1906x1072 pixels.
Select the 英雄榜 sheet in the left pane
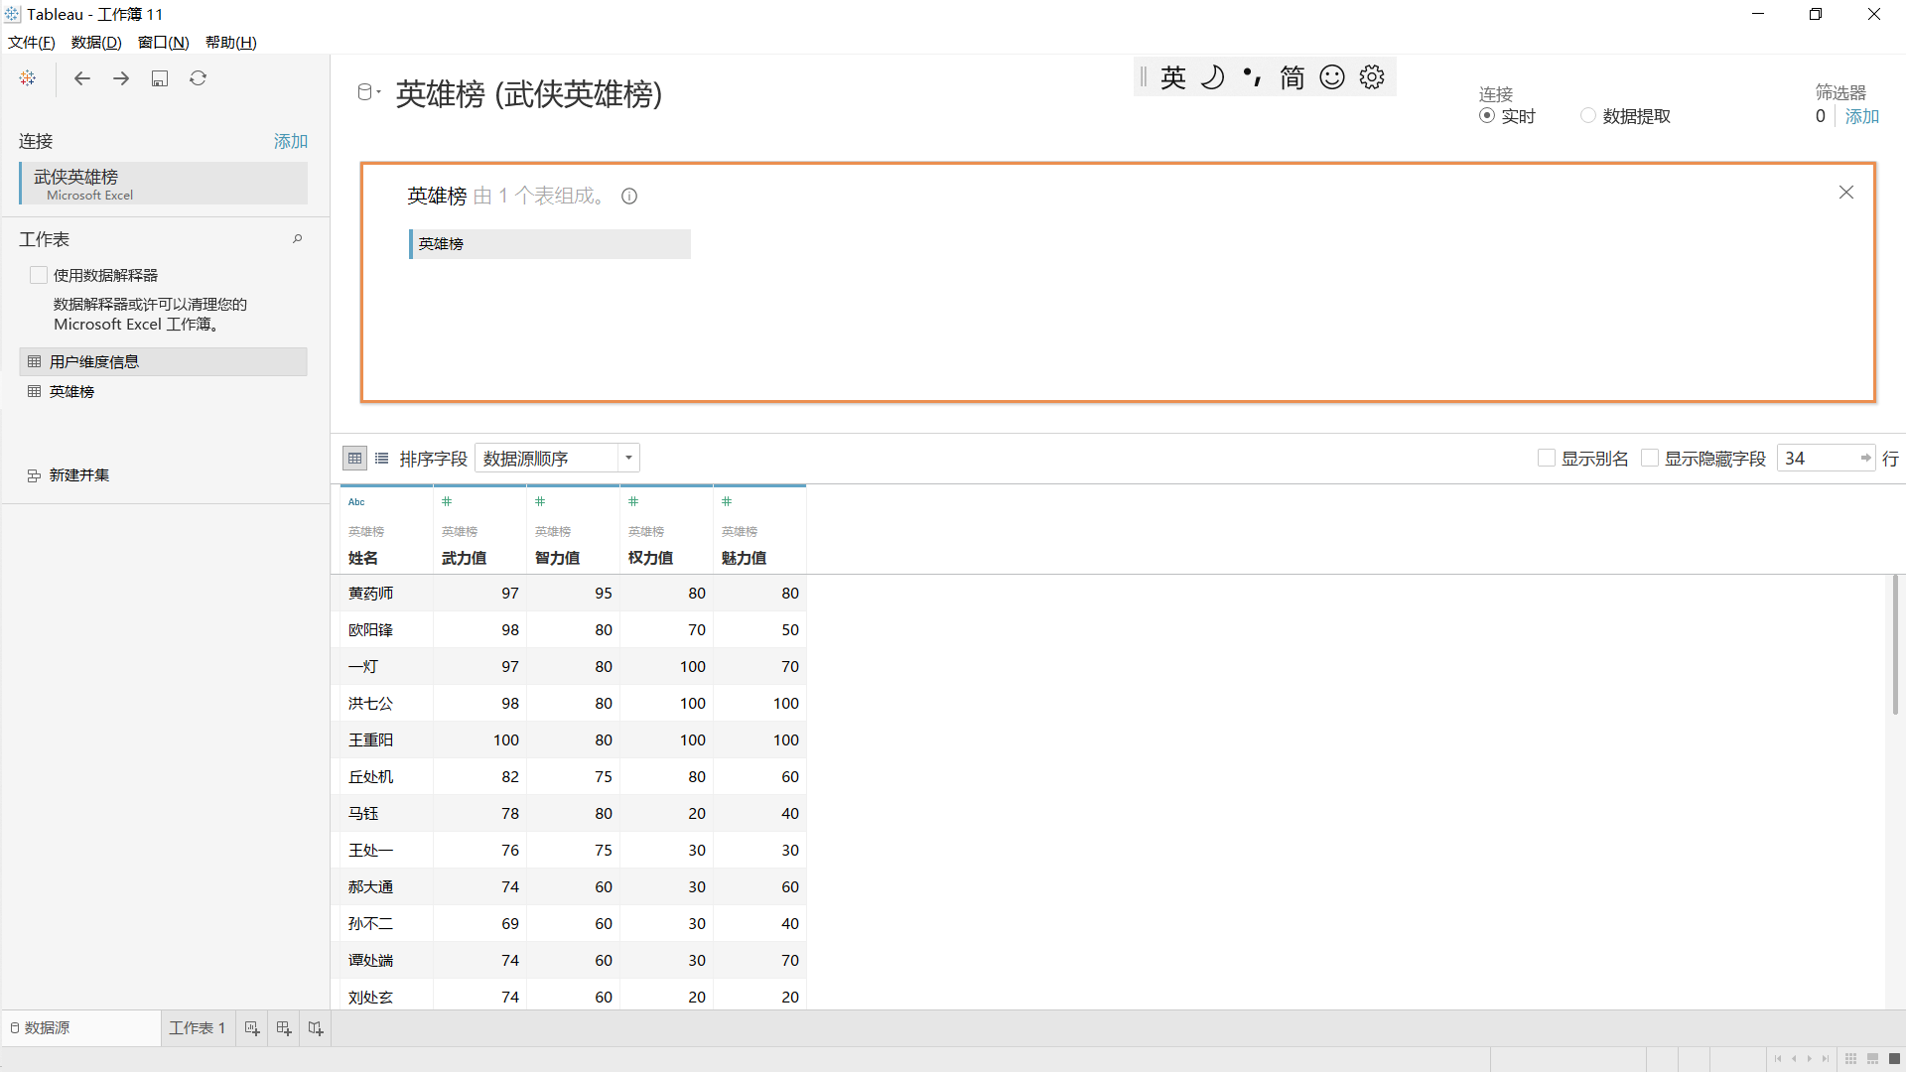(164, 392)
